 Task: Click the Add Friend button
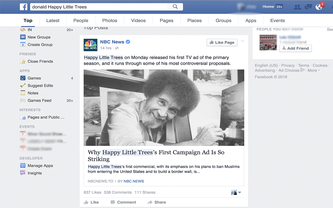(x=296, y=48)
